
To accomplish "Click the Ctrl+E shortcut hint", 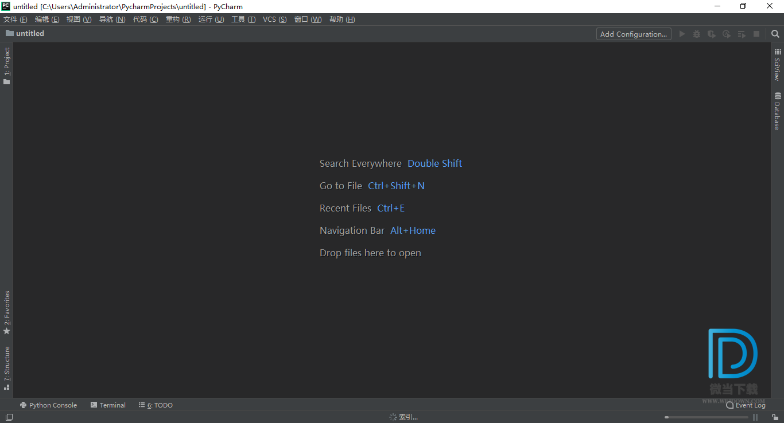I will coord(391,208).
